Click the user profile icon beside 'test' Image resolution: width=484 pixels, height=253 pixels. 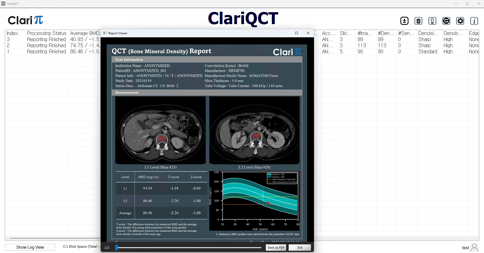click(474, 247)
